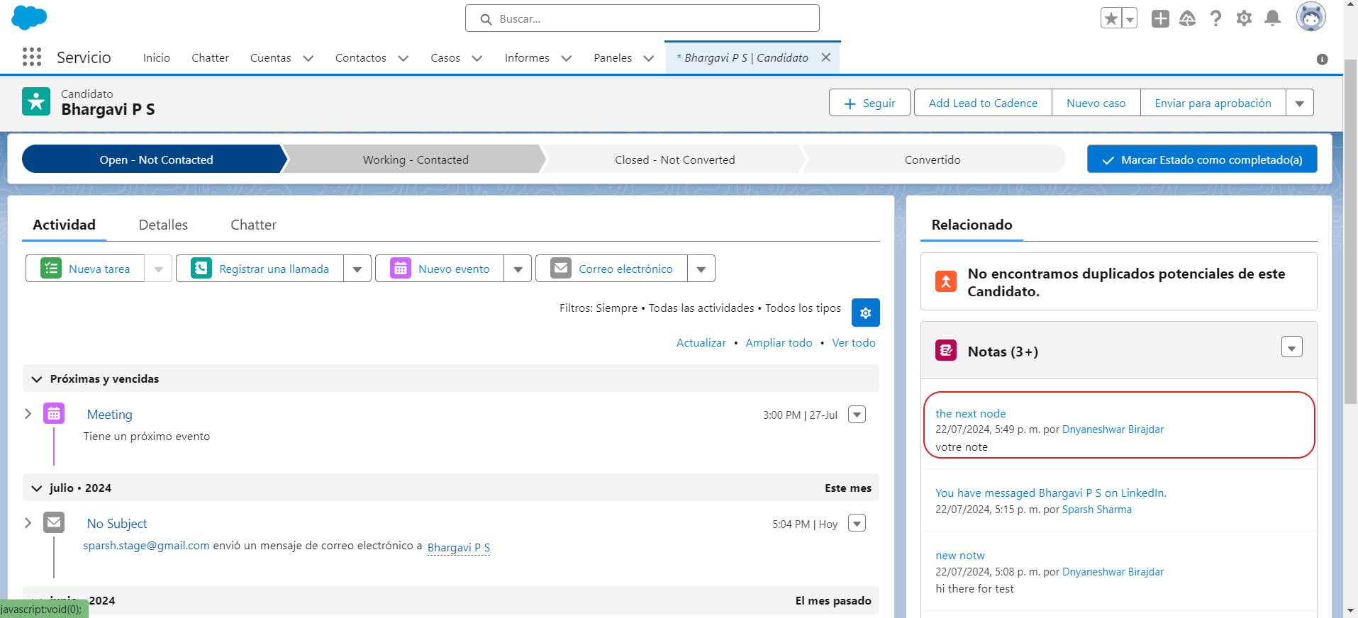Click the Candidato record star icon
The height and width of the screenshot is (618, 1358).
point(36,101)
